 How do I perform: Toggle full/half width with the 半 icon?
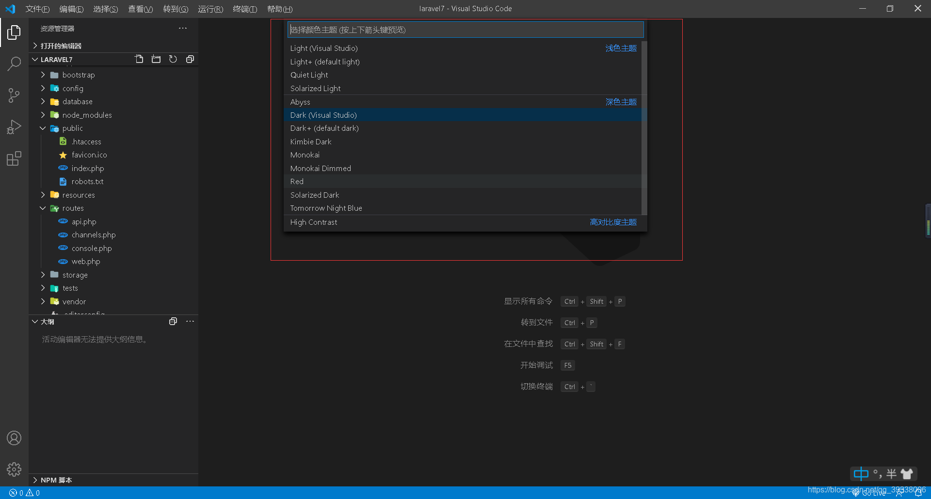click(x=891, y=474)
